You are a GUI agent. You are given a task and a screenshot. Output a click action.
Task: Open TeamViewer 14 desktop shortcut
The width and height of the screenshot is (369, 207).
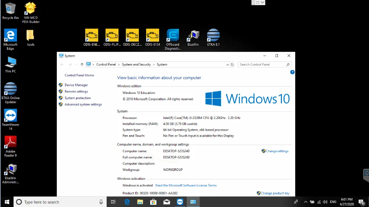point(10,120)
